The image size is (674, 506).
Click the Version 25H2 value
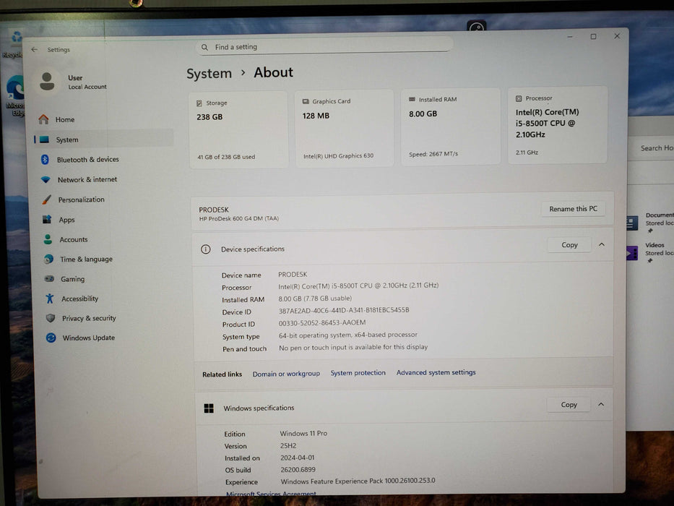tap(288, 446)
